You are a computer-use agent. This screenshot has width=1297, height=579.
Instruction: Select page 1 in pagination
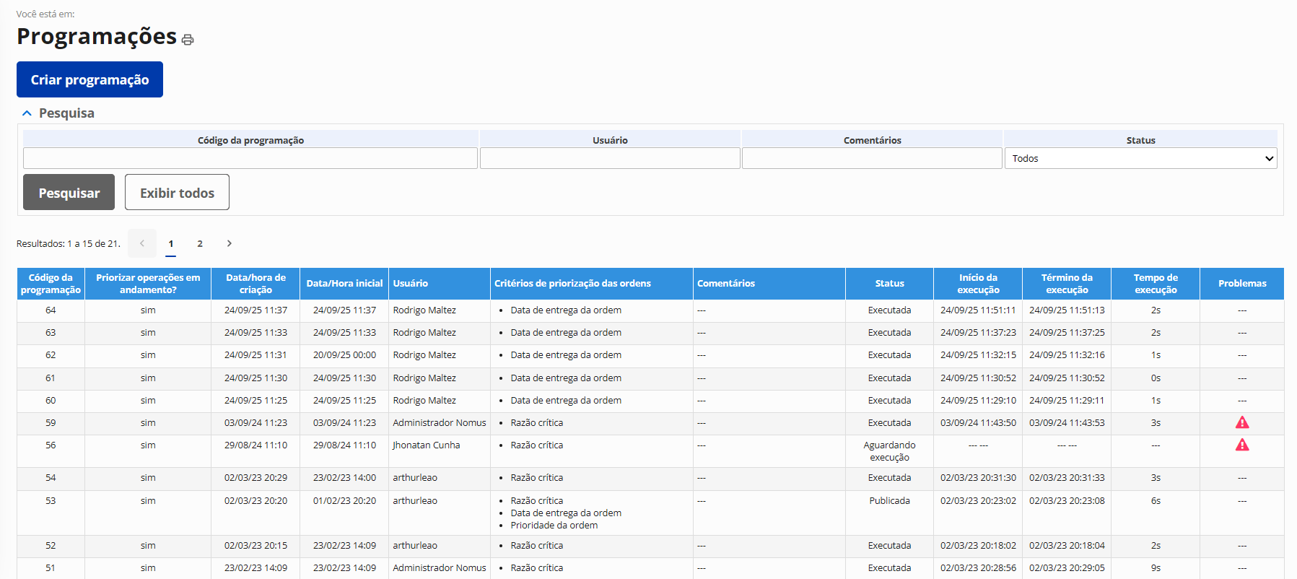[171, 243]
